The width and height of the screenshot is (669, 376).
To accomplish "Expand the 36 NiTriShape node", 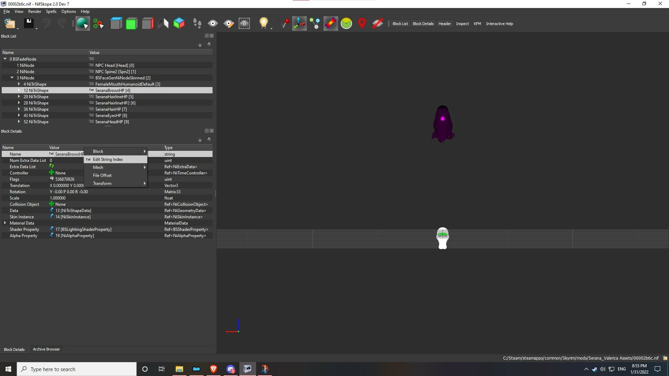I will click(19, 109).
